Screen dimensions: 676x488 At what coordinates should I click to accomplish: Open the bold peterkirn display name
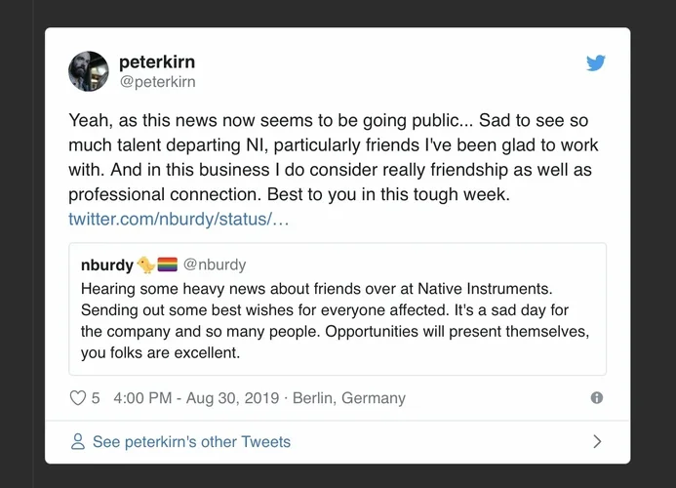click(156, 61)
